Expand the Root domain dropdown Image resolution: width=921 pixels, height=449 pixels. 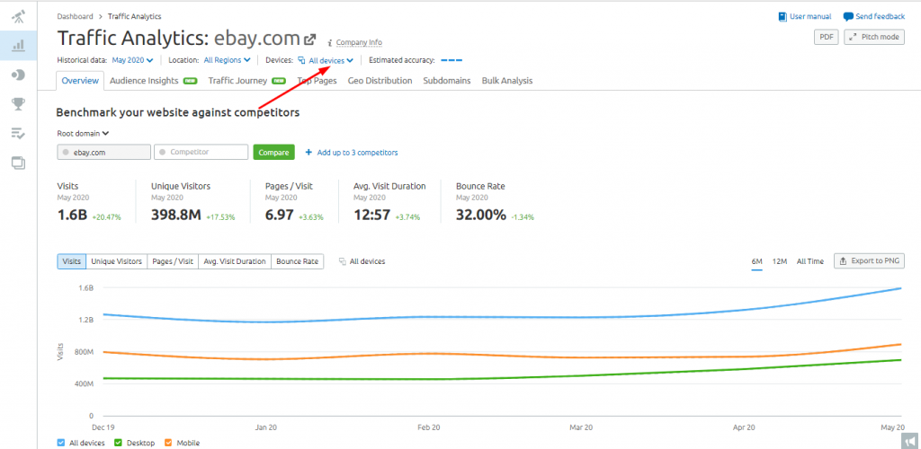pos(84,133)
